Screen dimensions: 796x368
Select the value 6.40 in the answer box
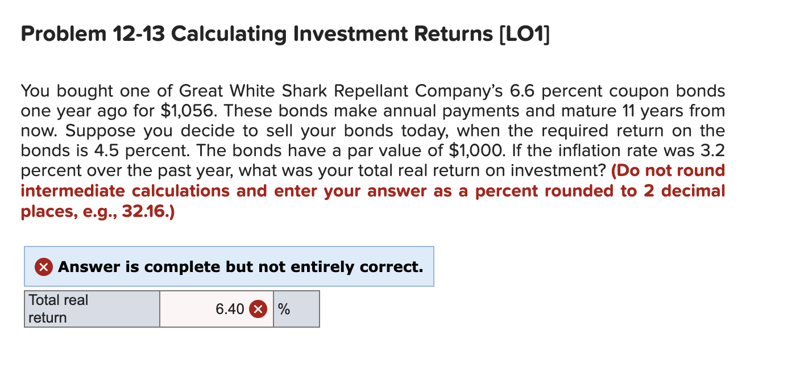tap(230, 309)
